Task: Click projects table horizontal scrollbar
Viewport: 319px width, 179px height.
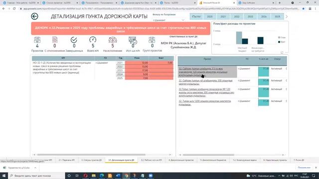Action: [x=208, y=155]
